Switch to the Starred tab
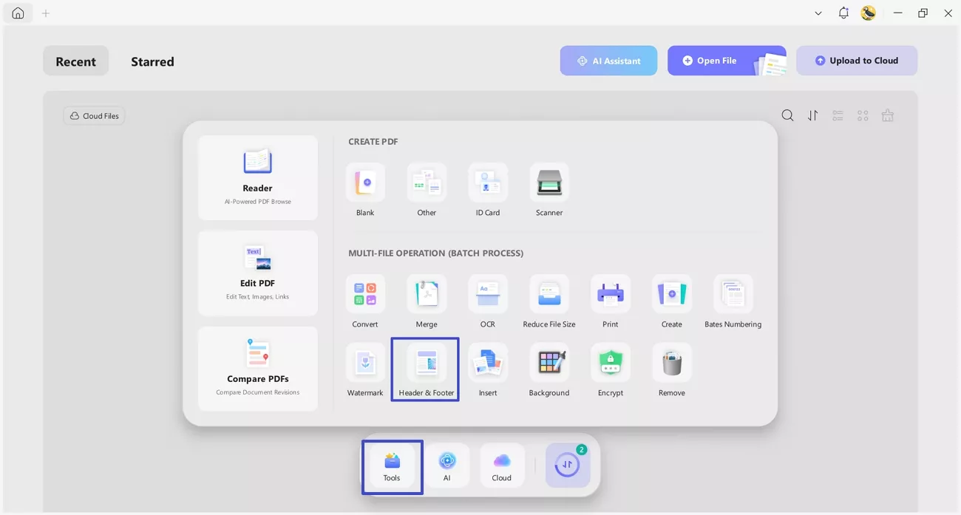Image resolution: width=961 pixels, height=515 pixels. tap(152, 61)
